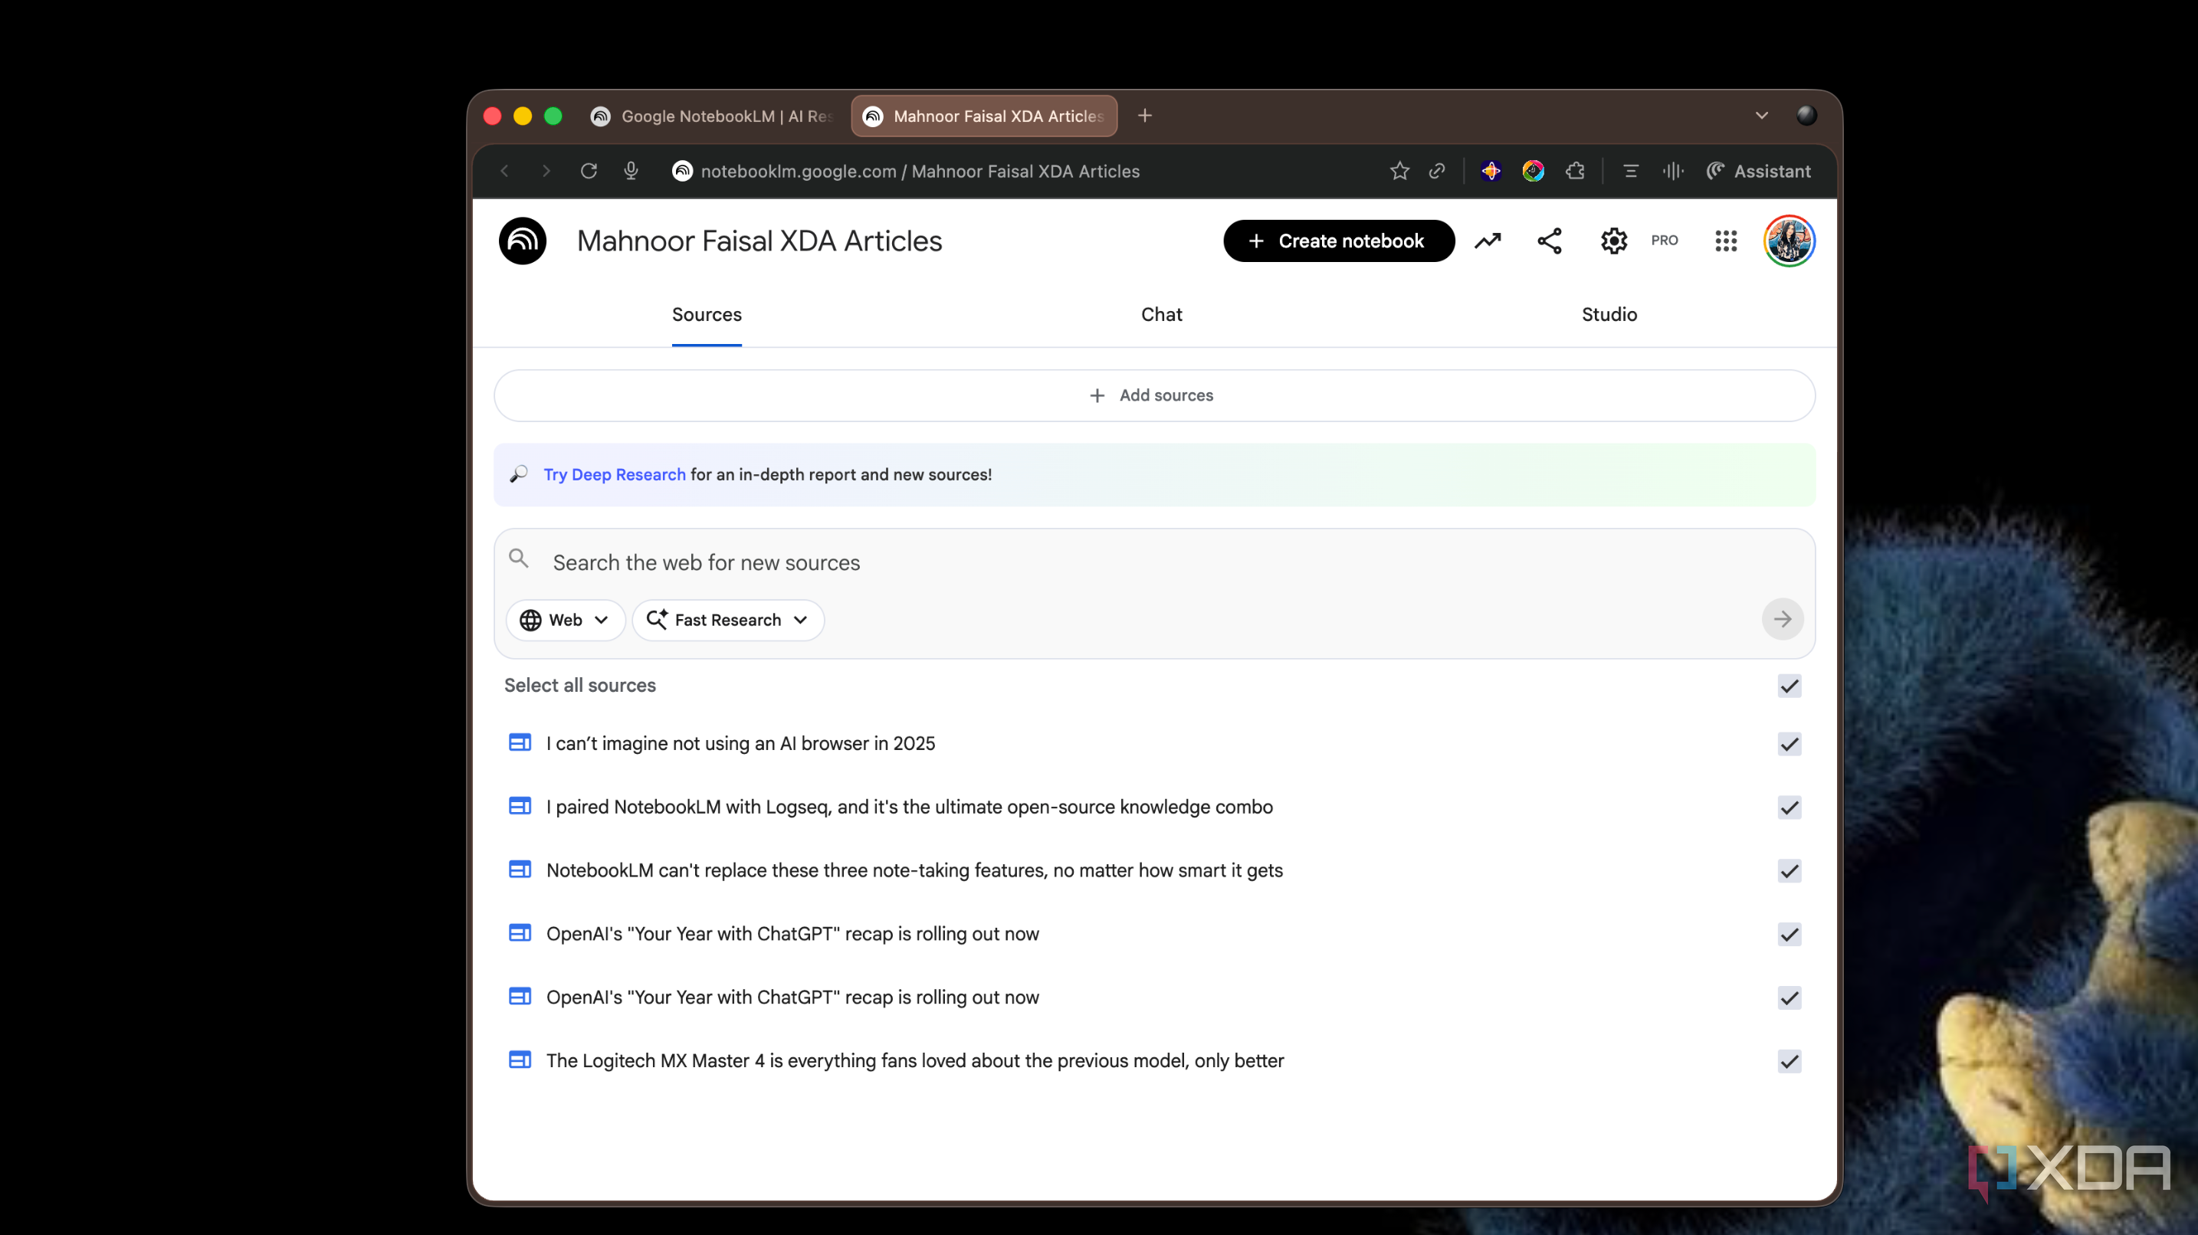Open the browser Assistant panel
The width and height of the screenshot is (2198, 1235).
[1758, 172]
